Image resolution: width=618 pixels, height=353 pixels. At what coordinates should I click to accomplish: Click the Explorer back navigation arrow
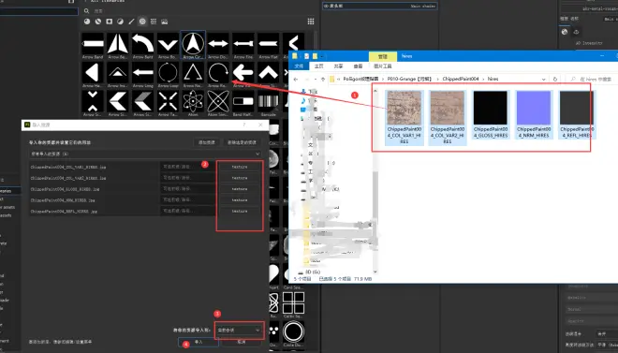point(296,80)
